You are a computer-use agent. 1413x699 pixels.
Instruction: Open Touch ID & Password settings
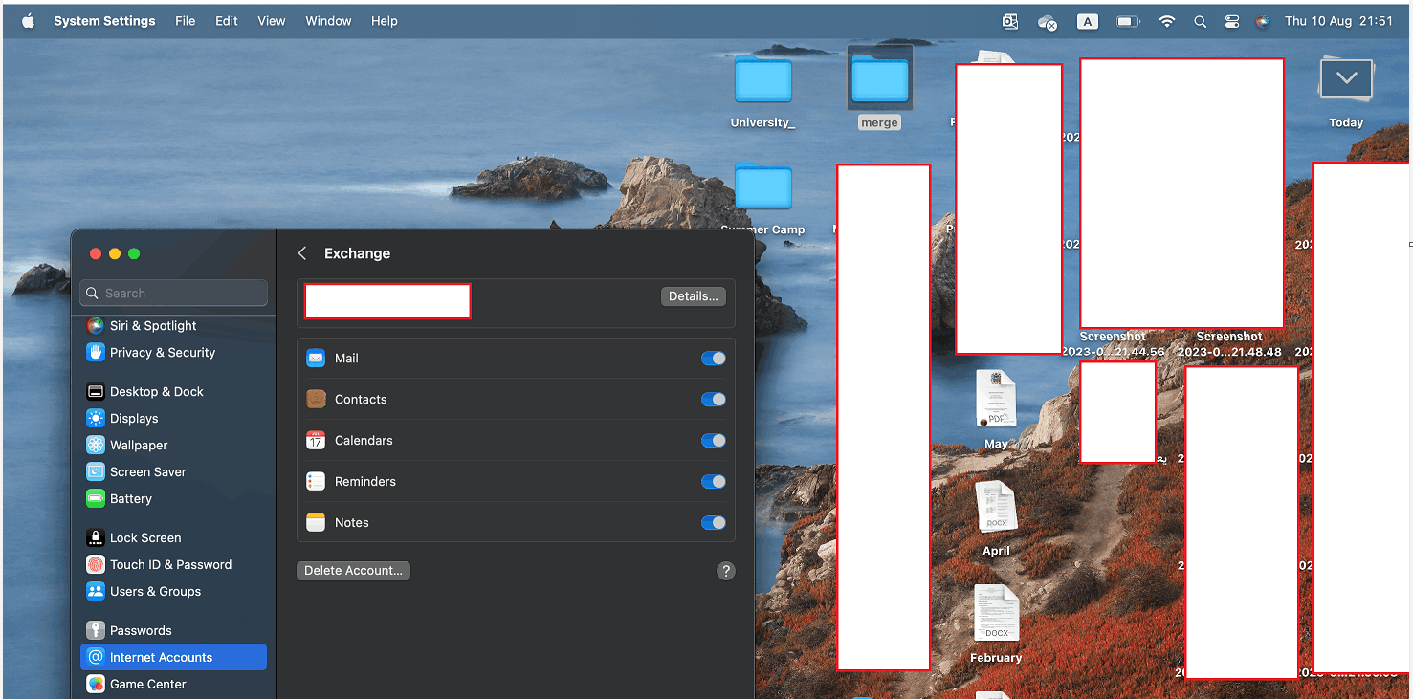pyautogui.click(x=158, y=565)
